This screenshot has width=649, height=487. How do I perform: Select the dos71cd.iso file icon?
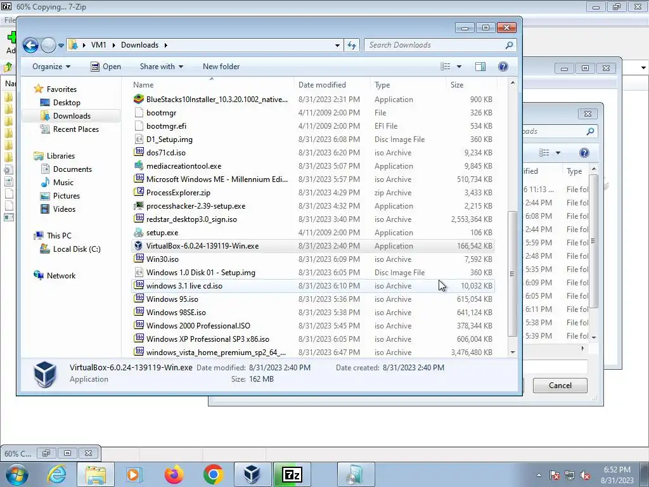coord(139,152)
